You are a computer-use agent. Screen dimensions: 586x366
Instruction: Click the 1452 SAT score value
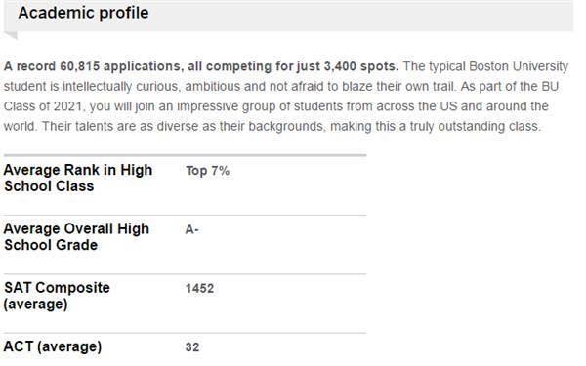pos(200,288)
